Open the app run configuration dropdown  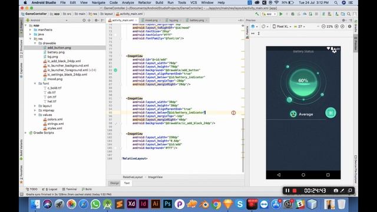tap(269, 14)
